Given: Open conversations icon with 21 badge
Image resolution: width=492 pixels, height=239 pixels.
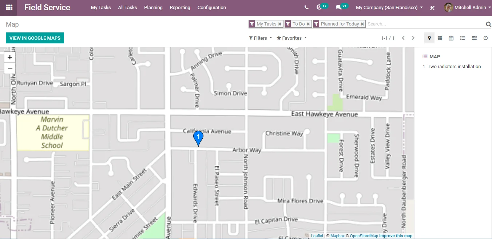Looking at the screenshot, I should point(339,7).
